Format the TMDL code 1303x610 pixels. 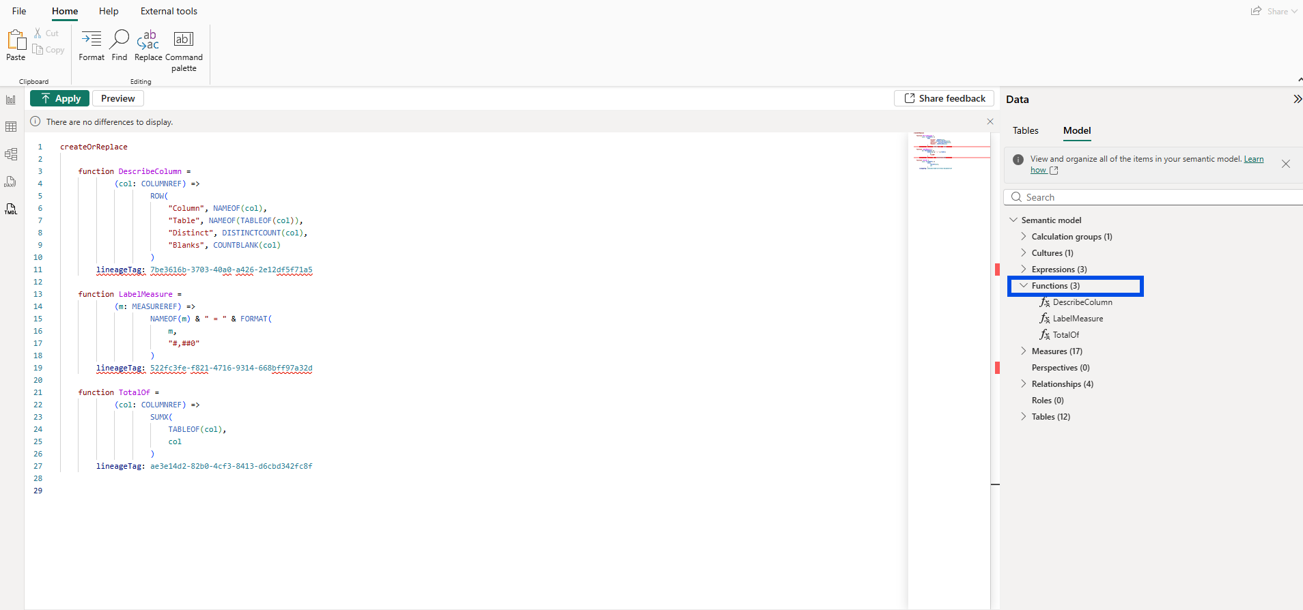pyautogui.click(x=92, y=46)
